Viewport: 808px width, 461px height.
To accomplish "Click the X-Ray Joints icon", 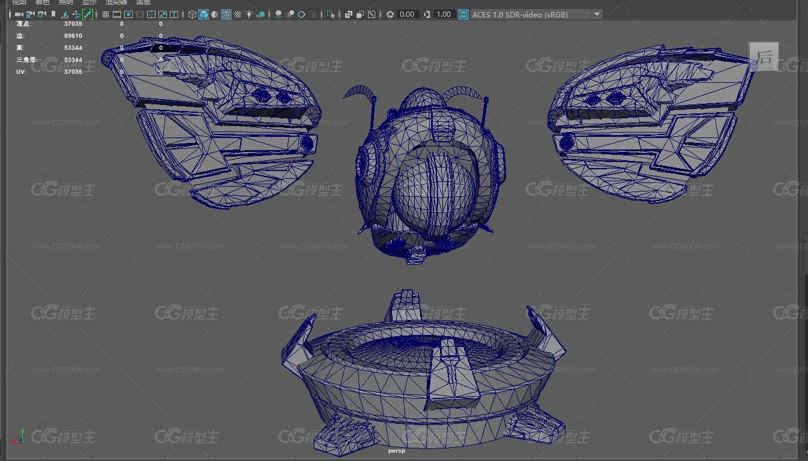I will (372, 14).
